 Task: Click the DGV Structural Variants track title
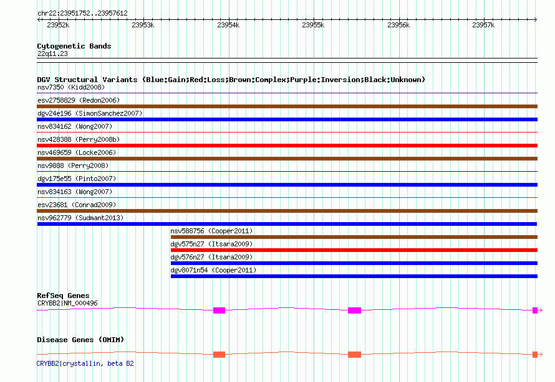231,80
